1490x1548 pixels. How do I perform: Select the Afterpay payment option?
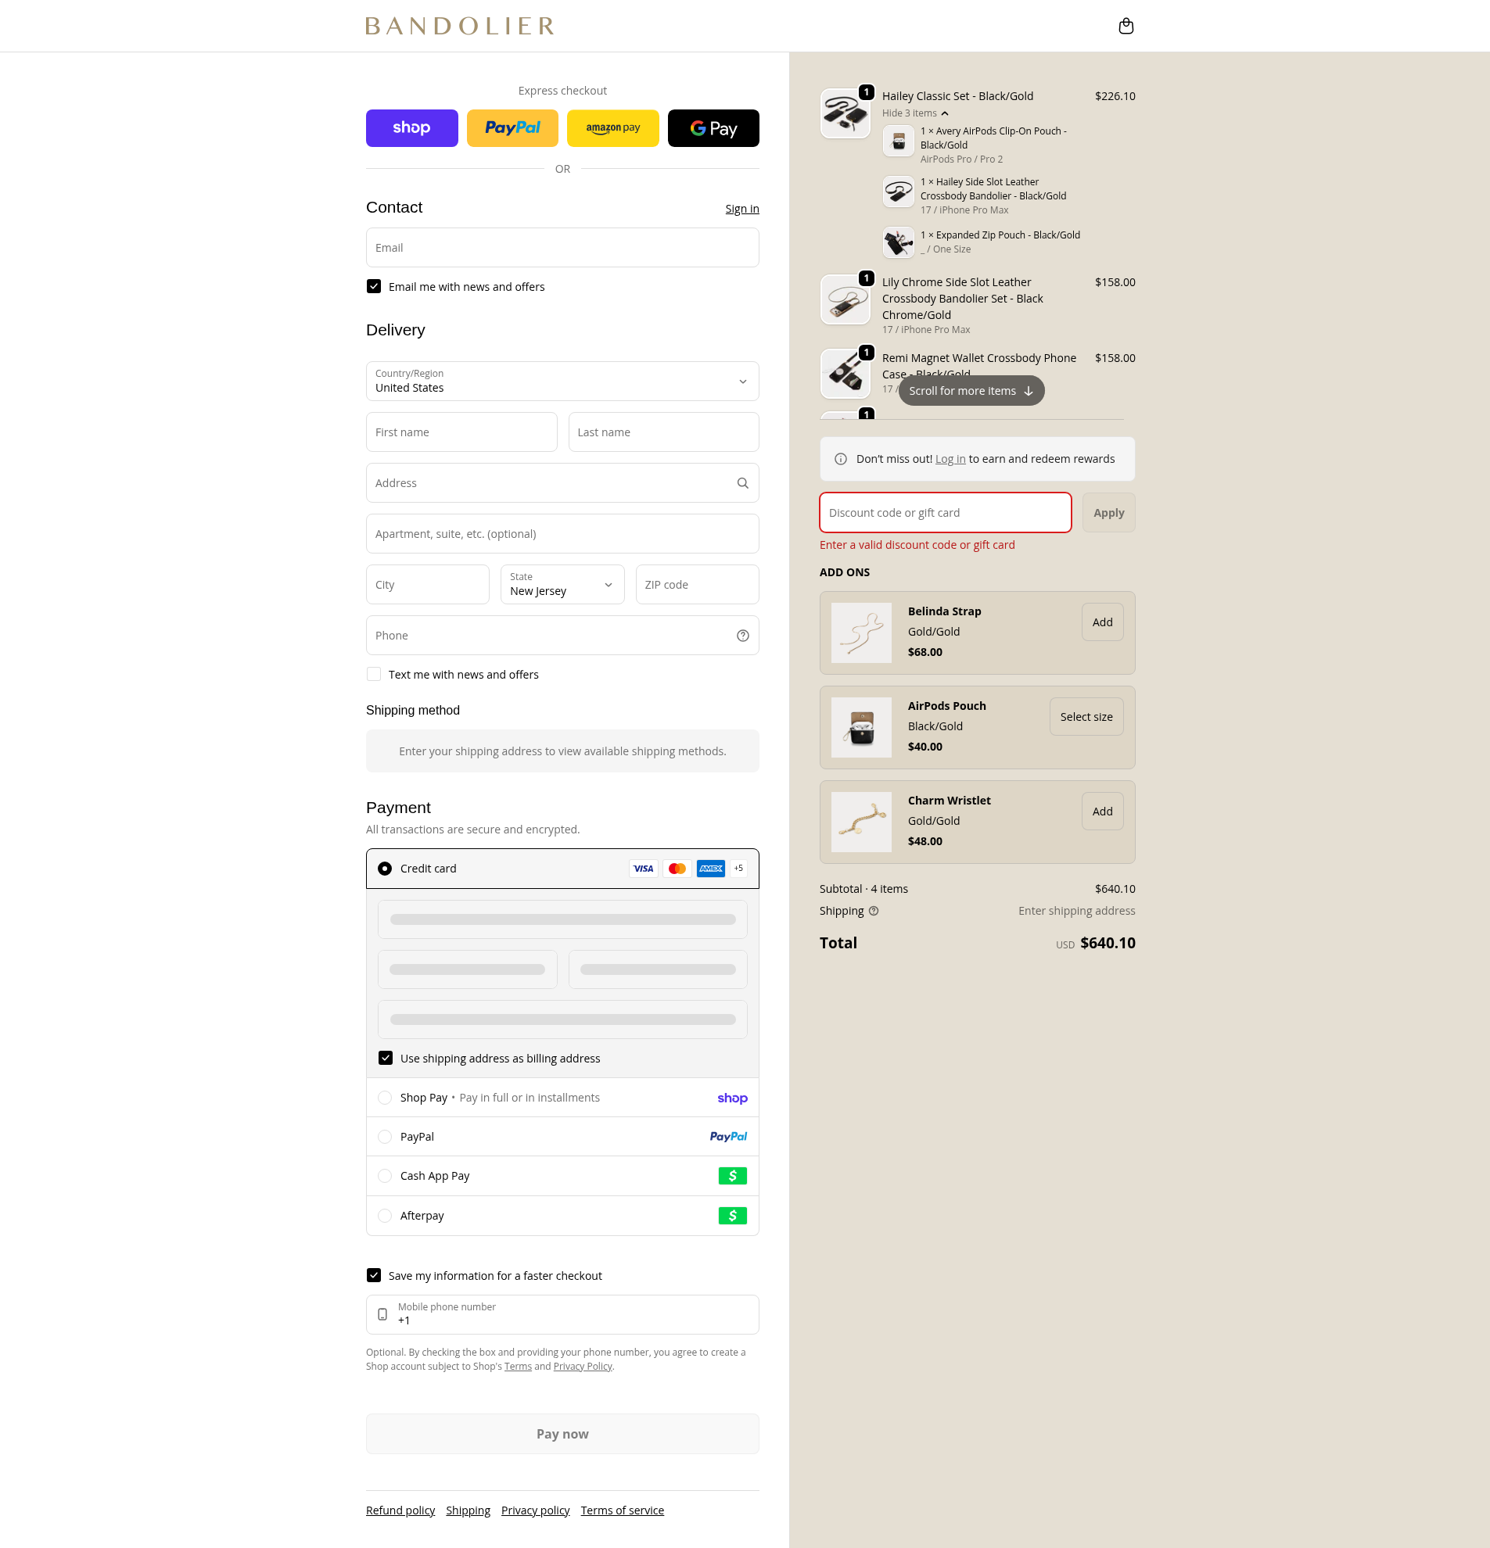[385, 1216]
